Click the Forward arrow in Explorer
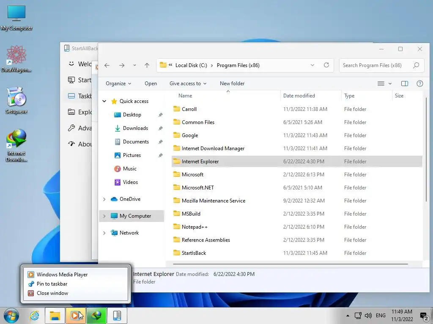 (121, 65)
